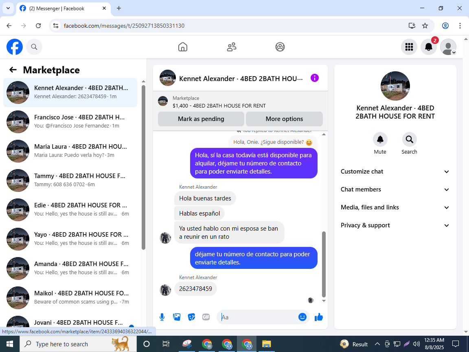
Task: Click Mark as pending button
Action: click(x=201, y=119)
